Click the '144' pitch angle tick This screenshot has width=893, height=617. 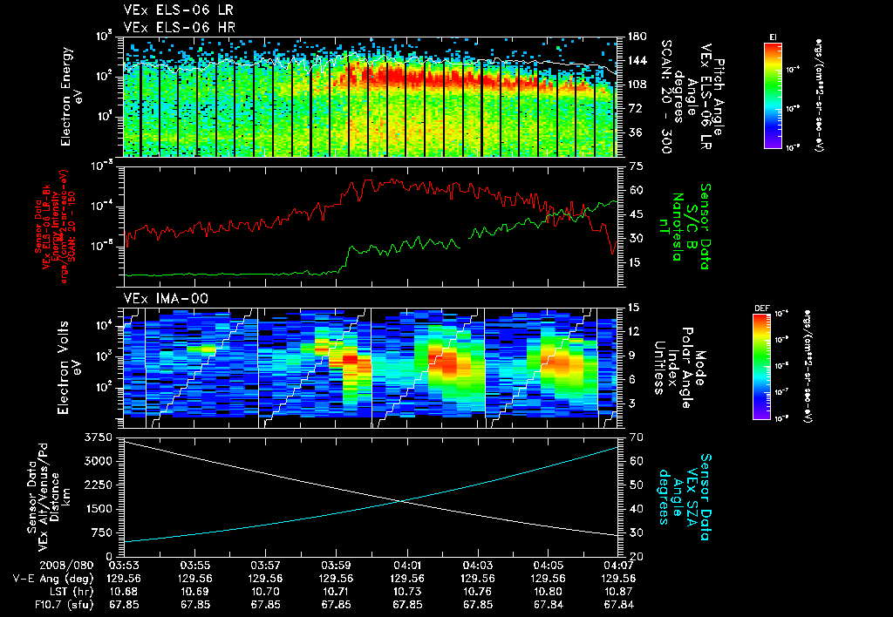(637, 60)
